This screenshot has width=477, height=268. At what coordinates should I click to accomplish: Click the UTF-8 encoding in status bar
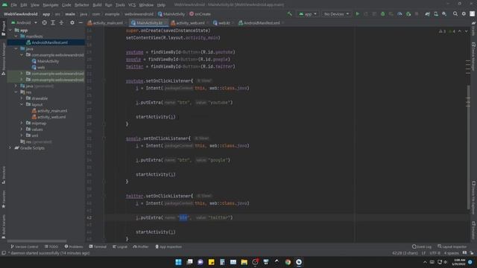(435, 253)
